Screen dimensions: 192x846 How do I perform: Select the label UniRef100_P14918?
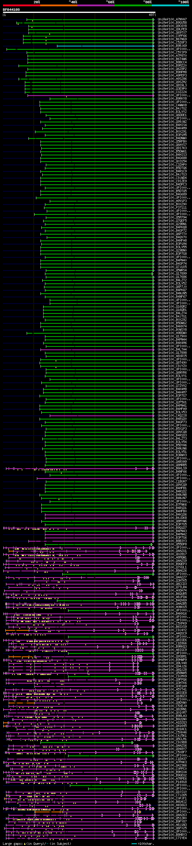point(172,782)
